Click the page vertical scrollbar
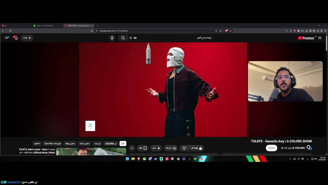 pyautogui.click(x=326, y=43)
